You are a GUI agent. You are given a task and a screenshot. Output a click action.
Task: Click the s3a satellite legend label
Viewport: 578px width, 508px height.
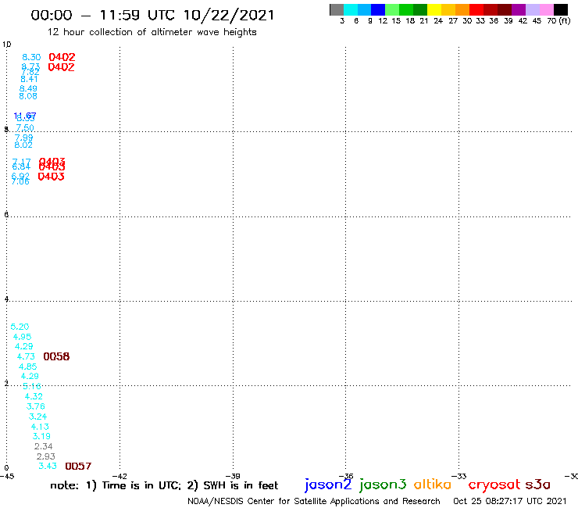click(x=538, y=485)
